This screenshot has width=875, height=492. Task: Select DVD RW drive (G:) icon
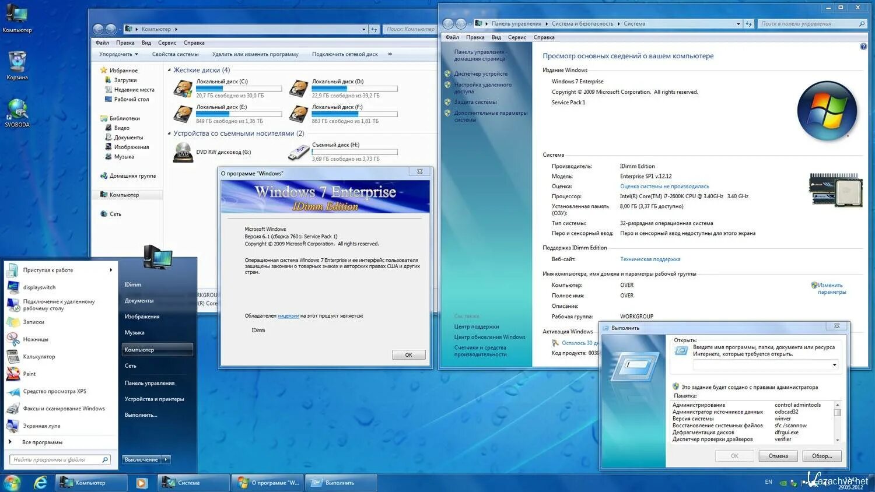pyautogui.click(x=183, y=152)
